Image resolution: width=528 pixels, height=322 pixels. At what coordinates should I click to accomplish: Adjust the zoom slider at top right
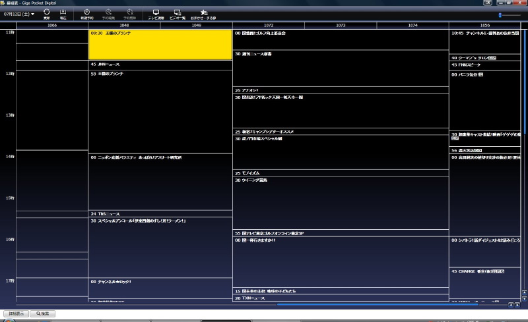[501, 14]
